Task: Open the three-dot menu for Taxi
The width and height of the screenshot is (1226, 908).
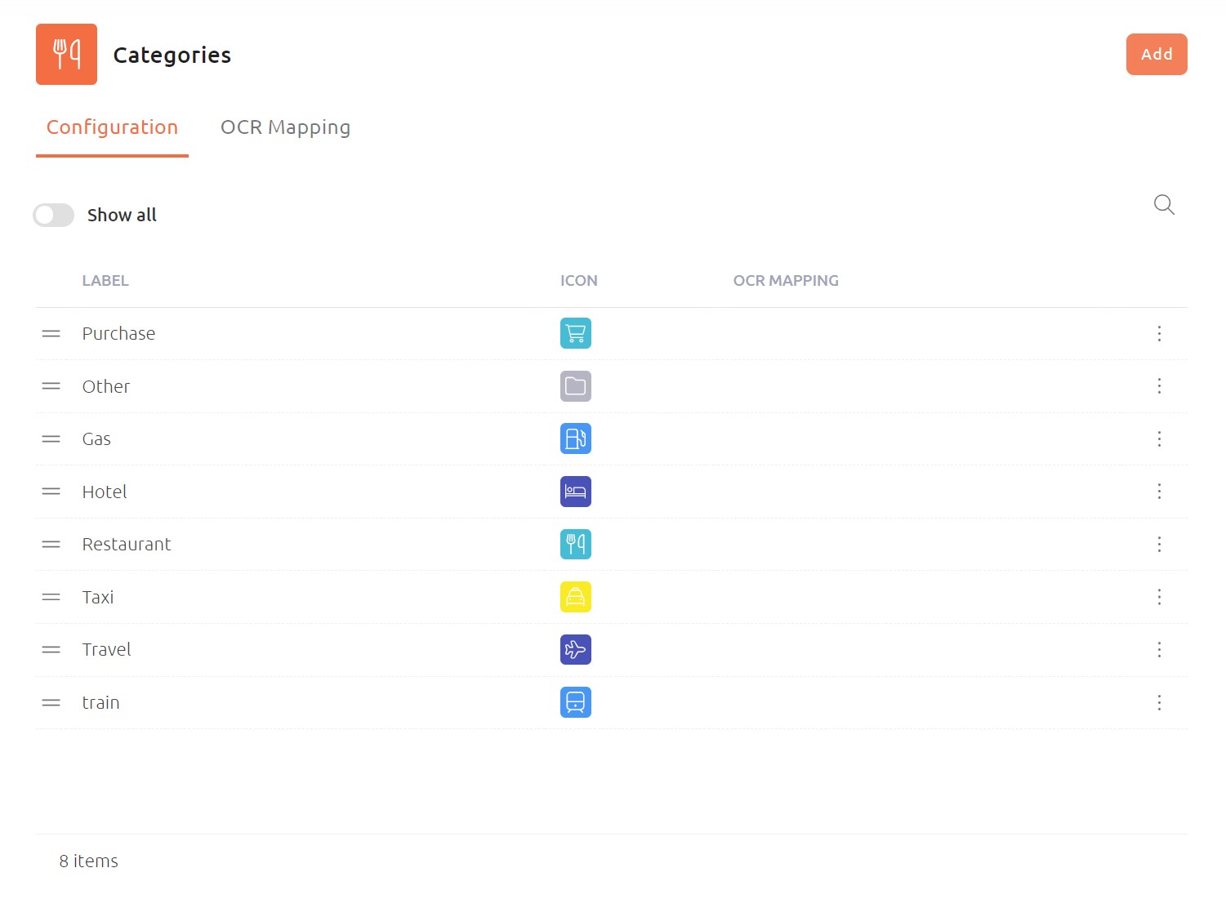Action: 1159,597
